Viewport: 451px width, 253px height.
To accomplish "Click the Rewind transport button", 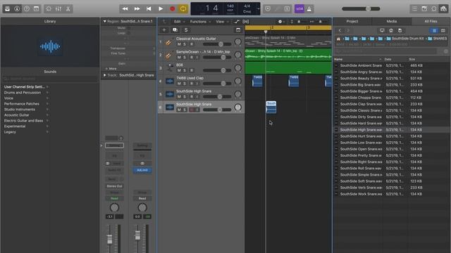I will point(125,8).
